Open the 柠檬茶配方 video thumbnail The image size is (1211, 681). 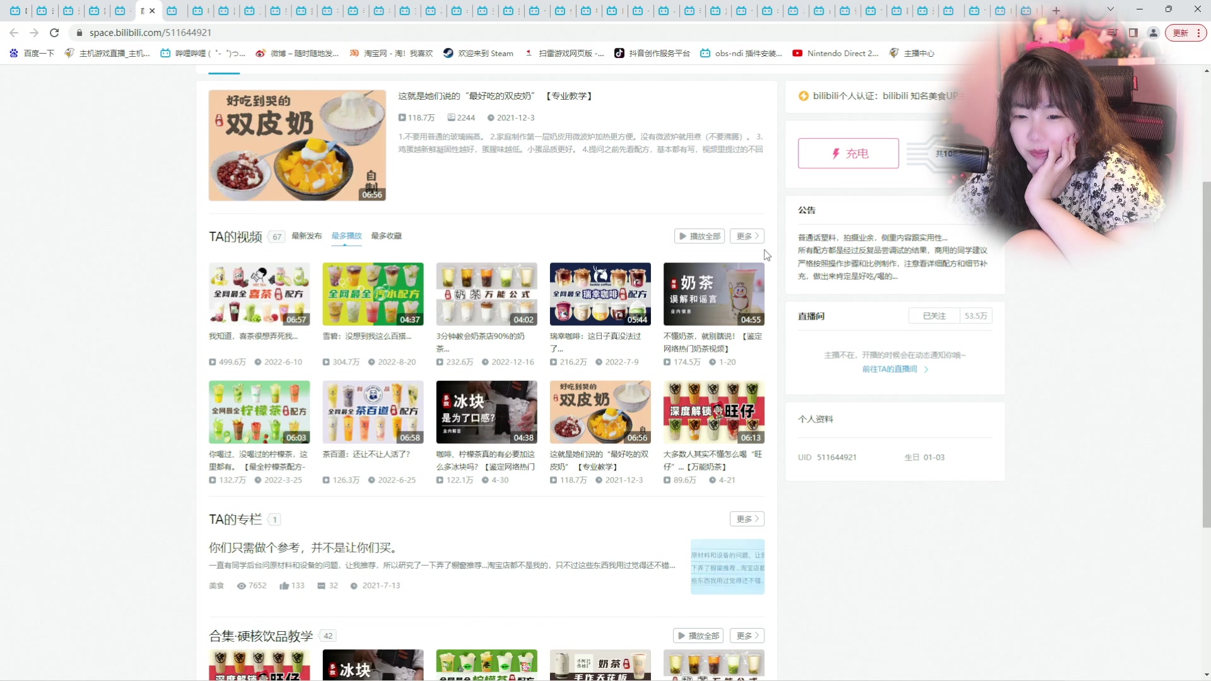click(259, 412)
